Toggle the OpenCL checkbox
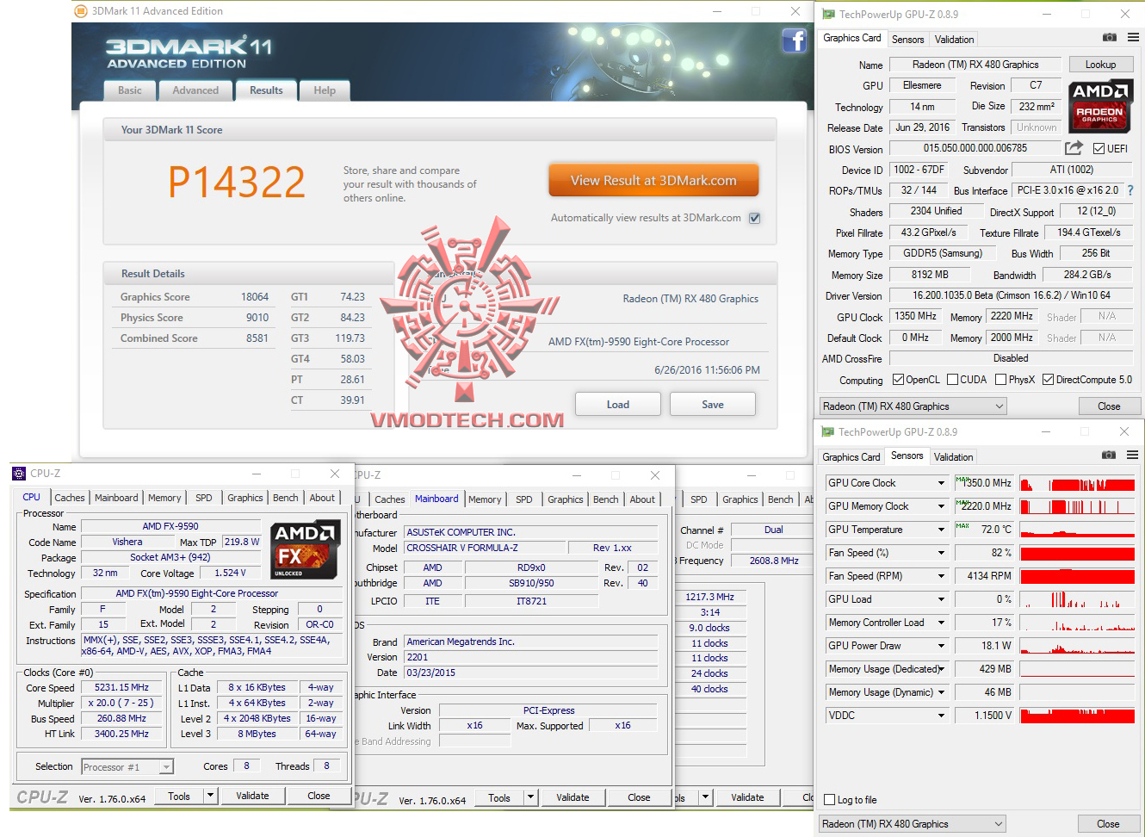The width and height of the screenshot is (1145, 837). (898, 380)
